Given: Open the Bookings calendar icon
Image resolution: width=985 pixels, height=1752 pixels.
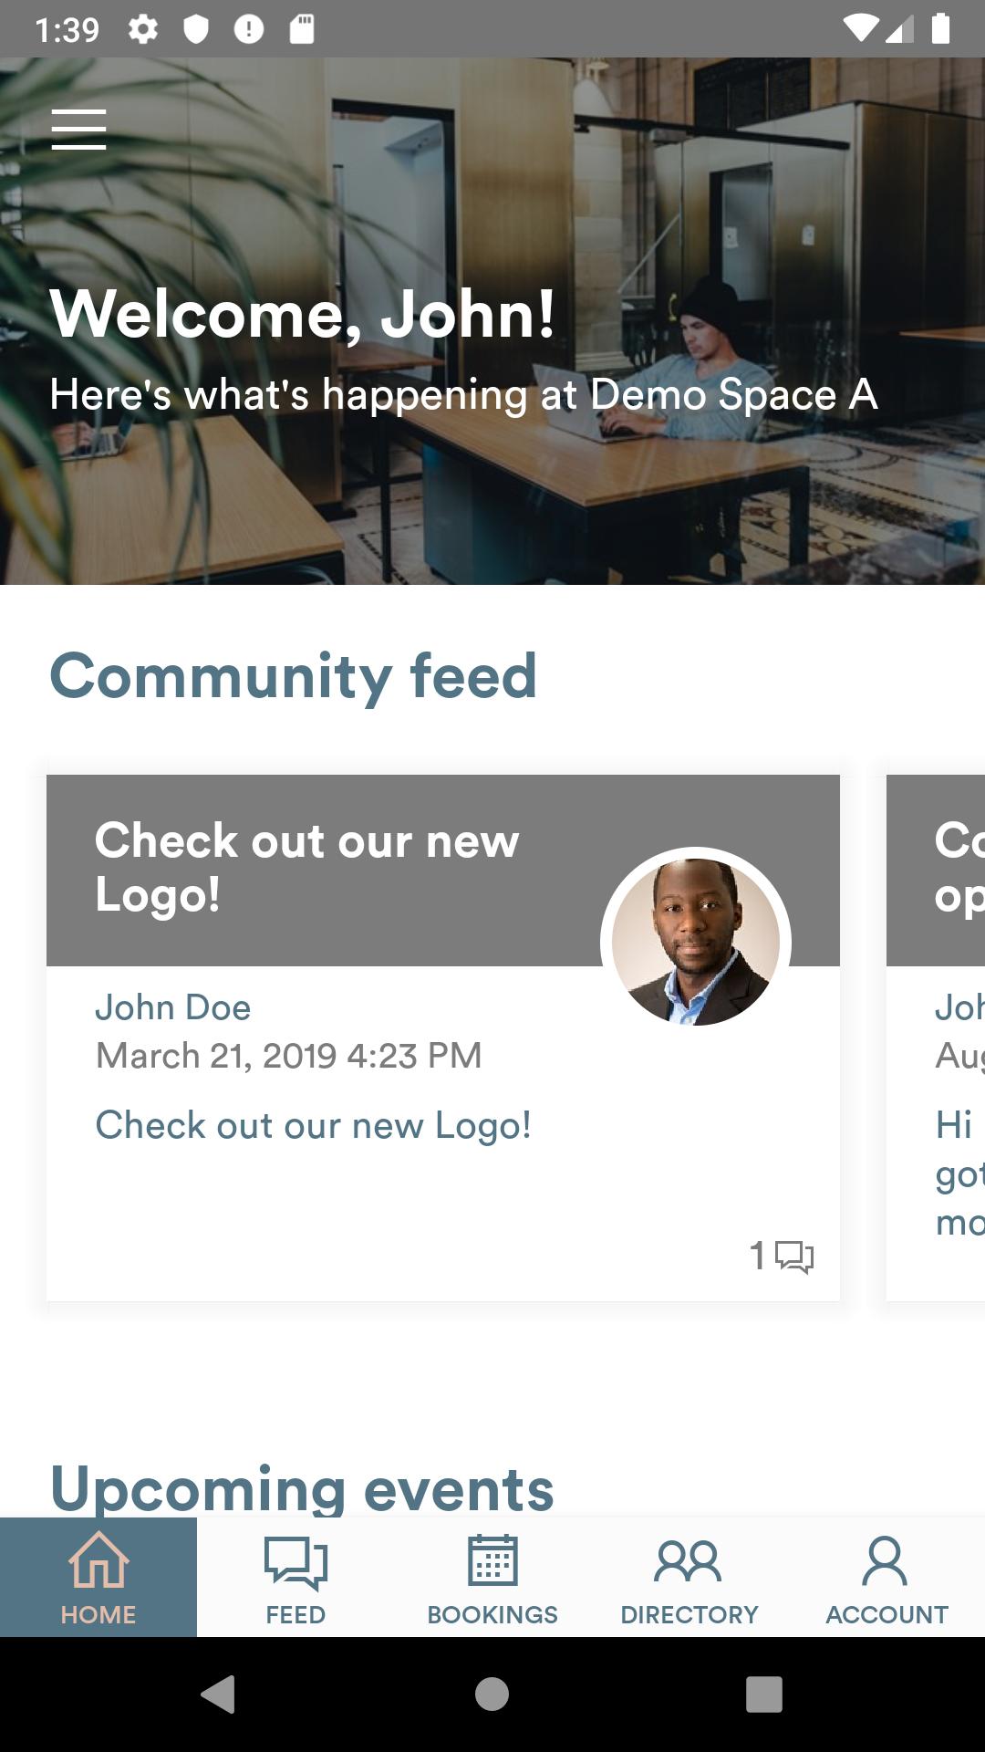Looking at the screenshot, I should (493, 1559).
